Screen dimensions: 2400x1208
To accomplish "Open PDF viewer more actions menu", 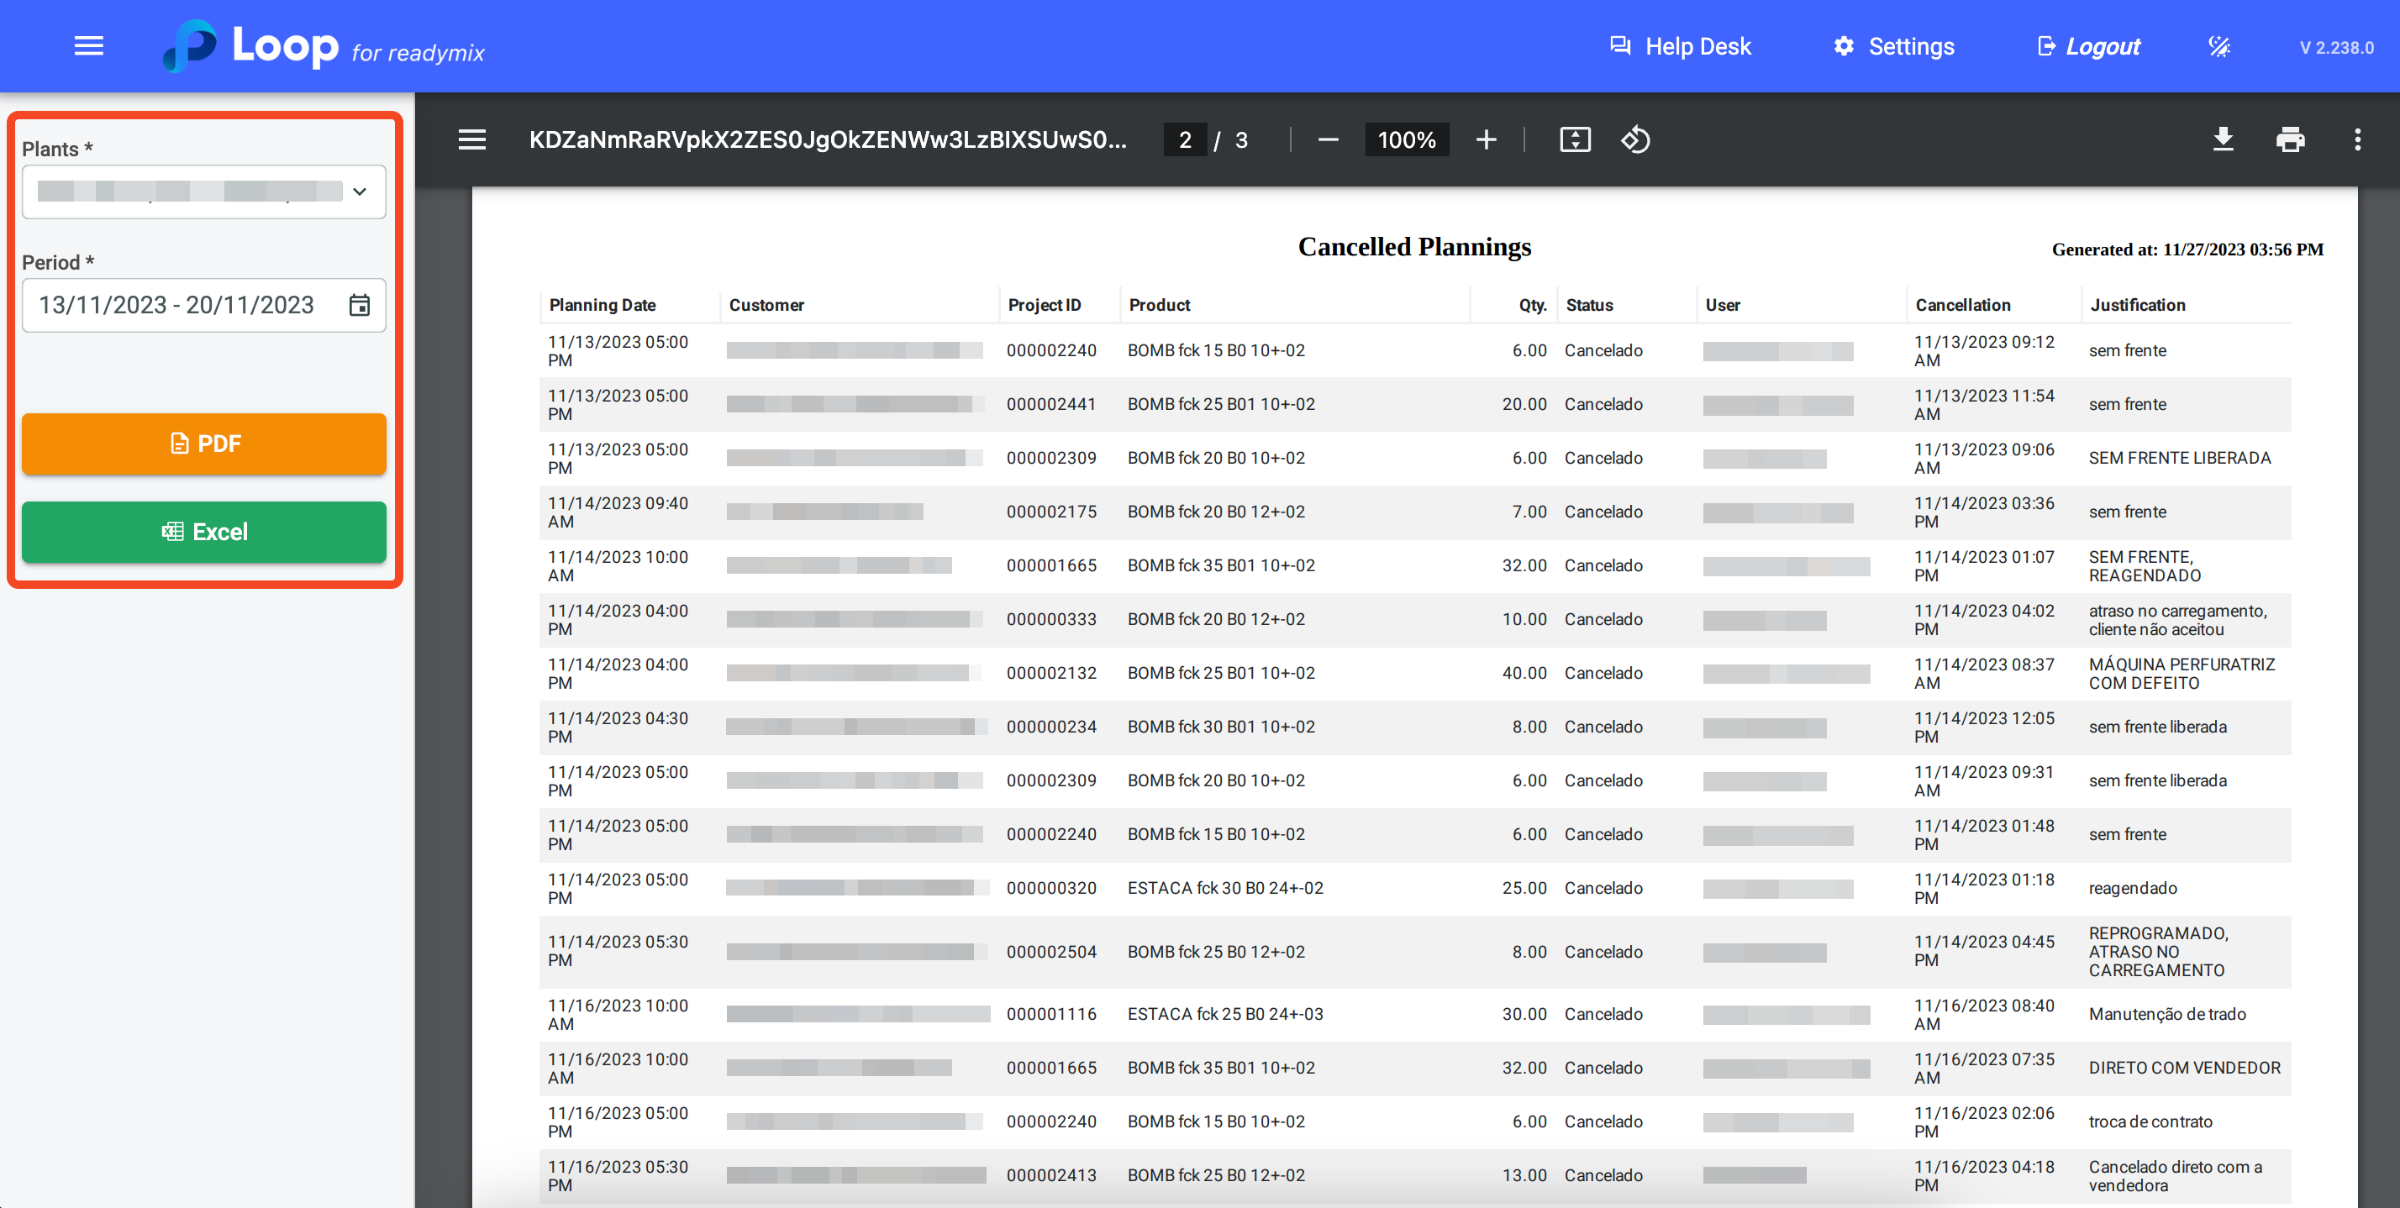I will point(2357,139).
